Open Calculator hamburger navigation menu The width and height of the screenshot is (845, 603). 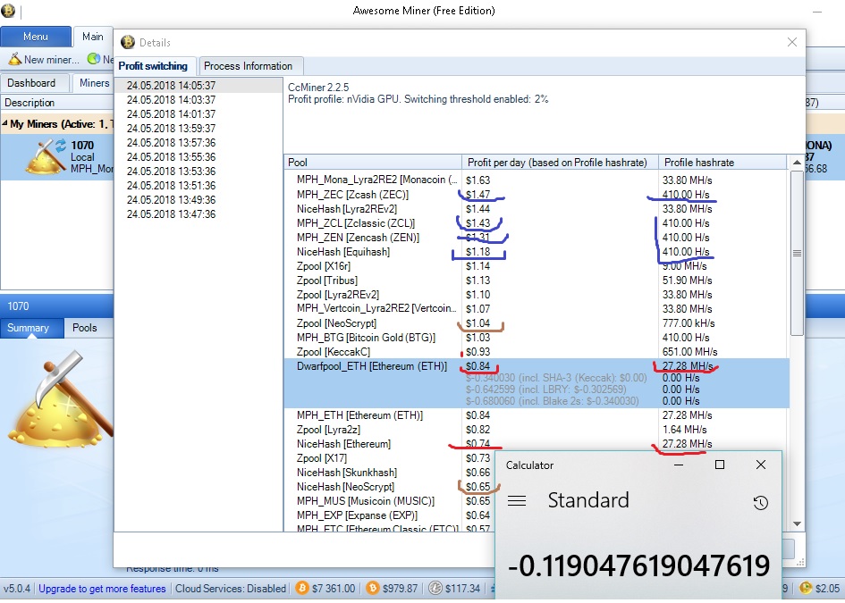coord(516,501)
